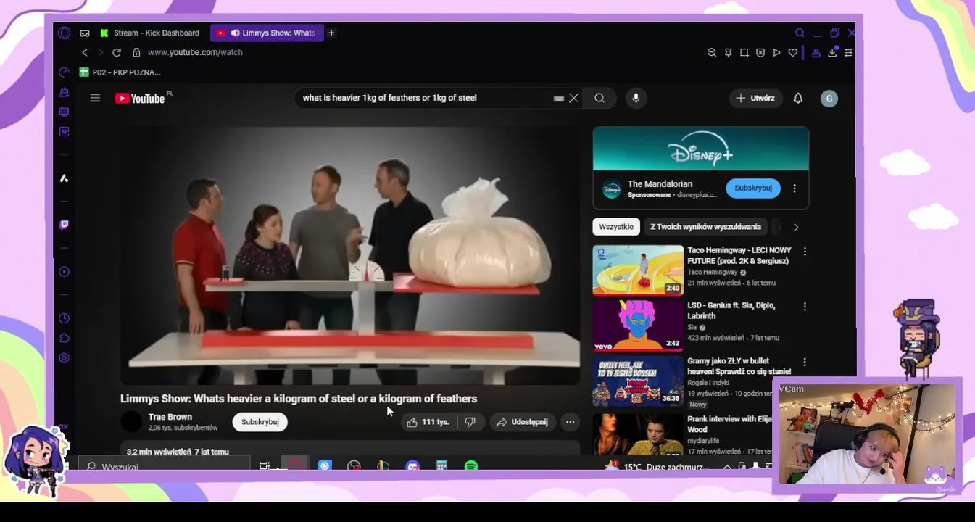Open Task View on the taskbar
Viewport: 975px width, 522px height.
[x=265, y=465]
